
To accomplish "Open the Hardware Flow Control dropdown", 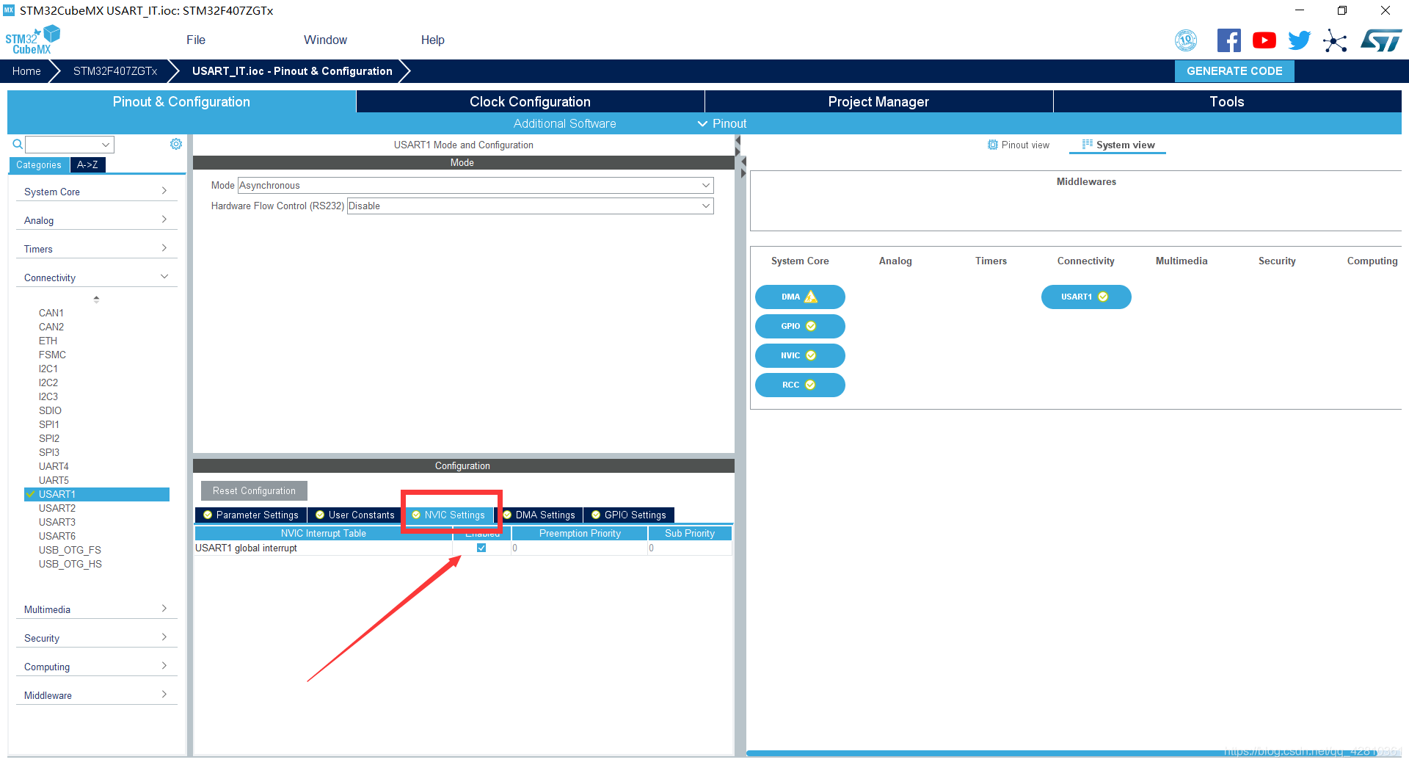I will click(x=530, y=206).
